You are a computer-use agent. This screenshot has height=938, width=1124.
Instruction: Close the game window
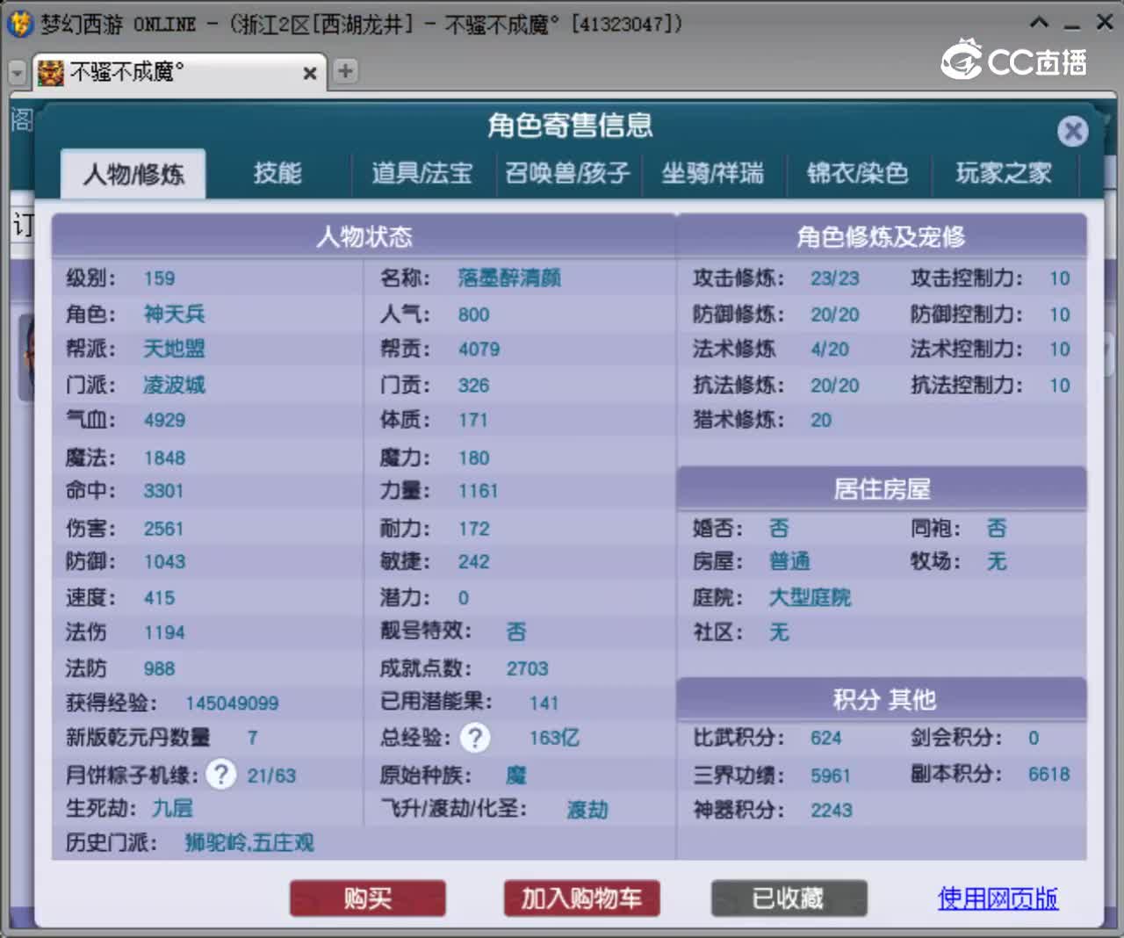[x=1105, y=23]
